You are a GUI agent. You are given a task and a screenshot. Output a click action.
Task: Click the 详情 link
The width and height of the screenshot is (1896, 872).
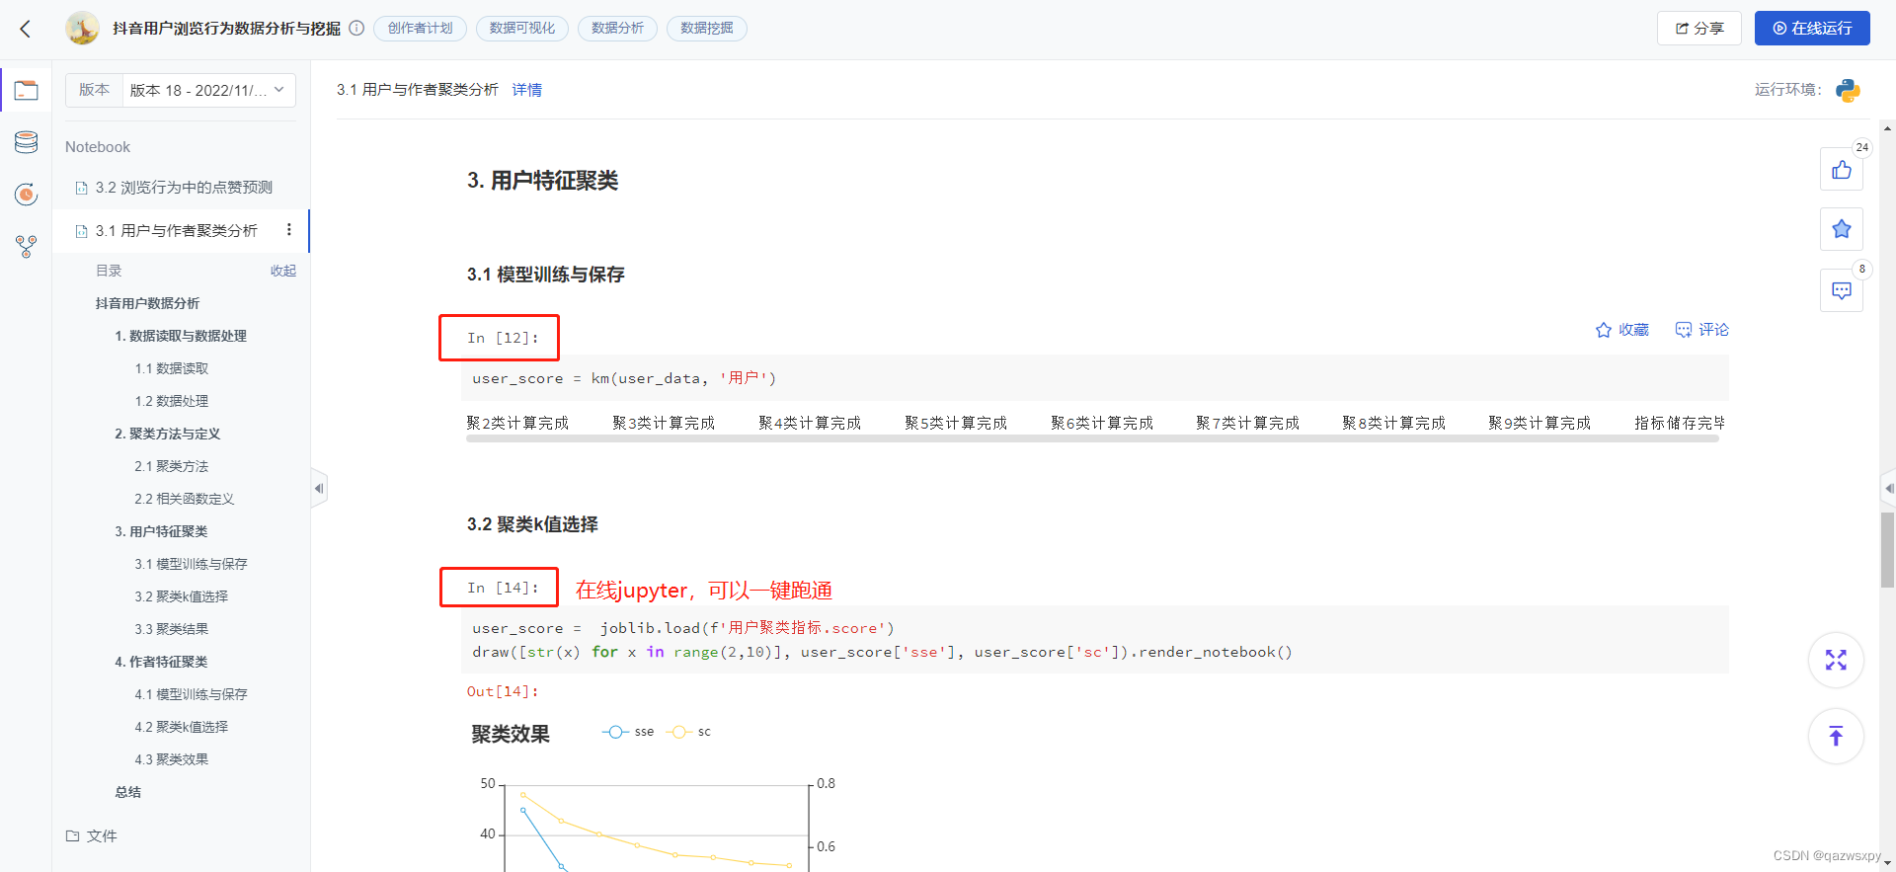coord(526,90)
